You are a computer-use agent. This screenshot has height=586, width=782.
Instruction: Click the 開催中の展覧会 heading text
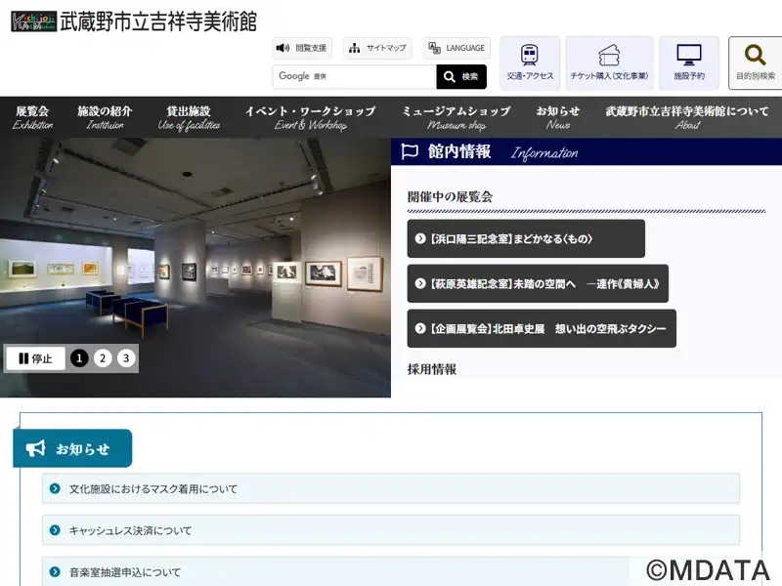[x=450, y=197]
